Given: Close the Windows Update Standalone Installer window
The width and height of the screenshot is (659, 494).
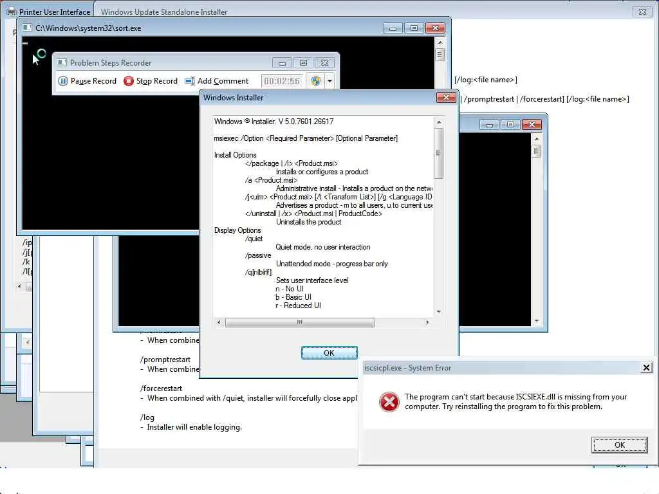Looking at the screenshot, I should pyautogui.click(x=642, y=12).
